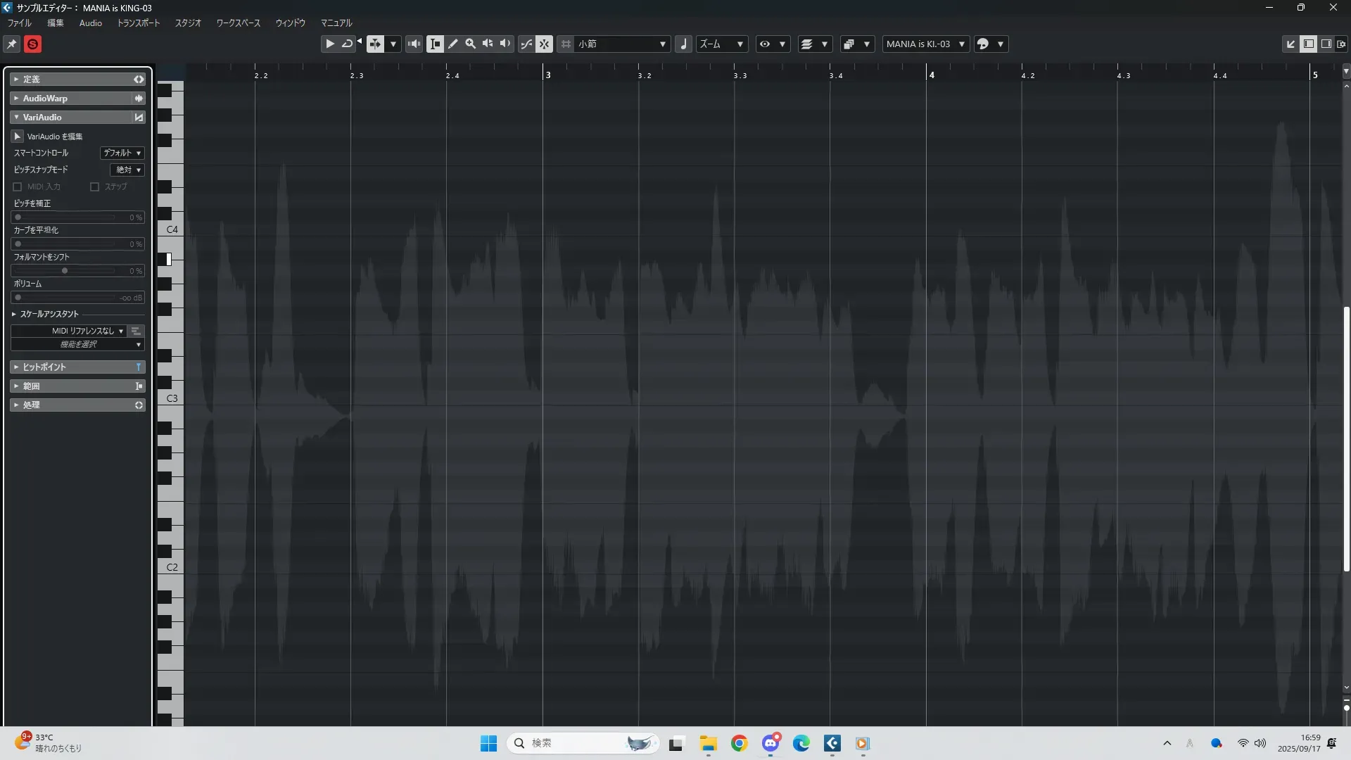The height and width of the screenshot is (760, 1351).
Task: Open the トランスポート menu
Action: click(138, 23)
